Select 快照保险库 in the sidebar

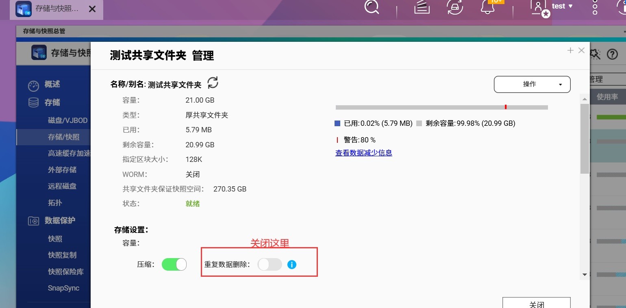[66, 271]
